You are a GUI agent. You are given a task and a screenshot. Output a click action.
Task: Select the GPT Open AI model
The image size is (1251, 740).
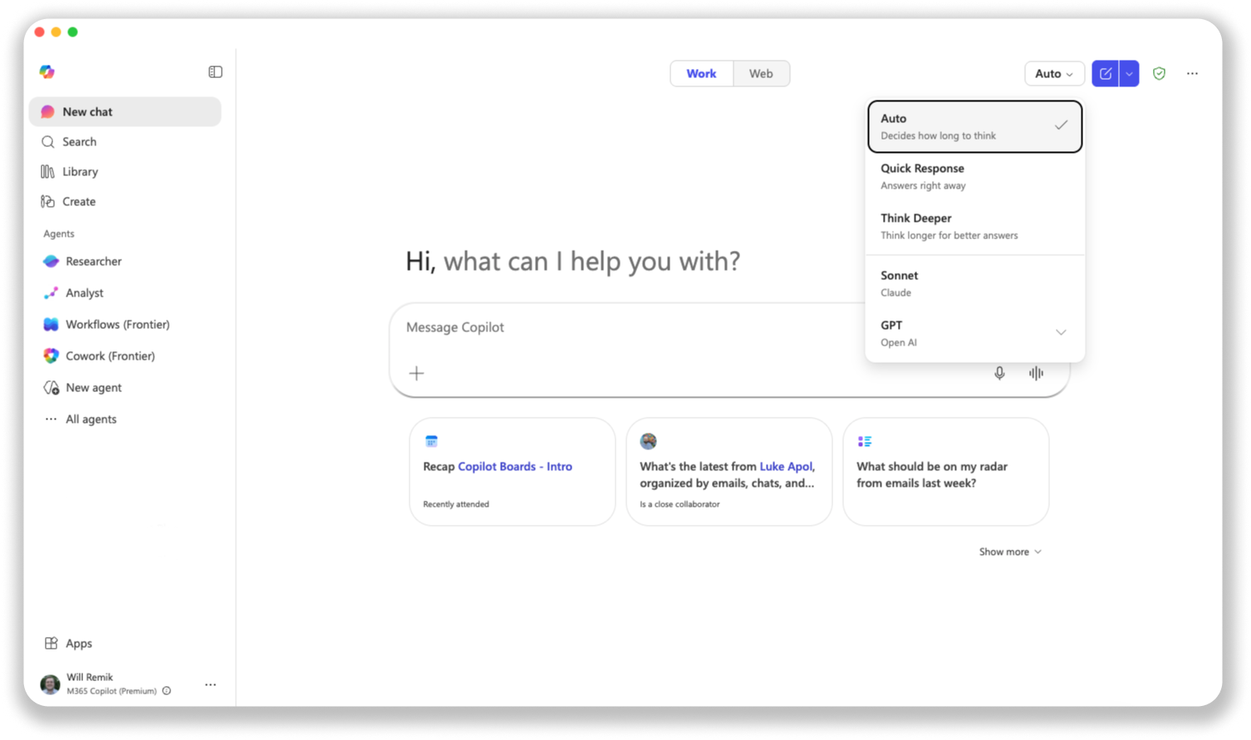click(x=974, y=334)
